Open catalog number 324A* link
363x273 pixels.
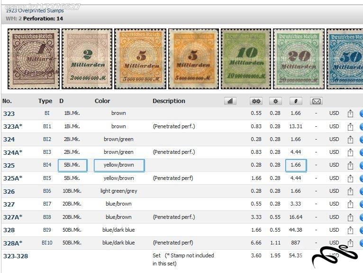(x=13, y=152)
